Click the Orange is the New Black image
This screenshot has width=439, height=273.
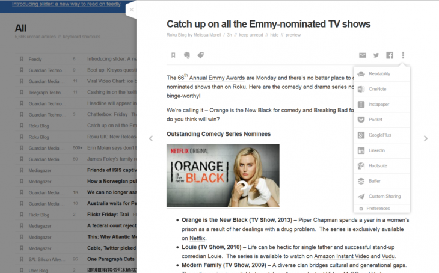223,176
